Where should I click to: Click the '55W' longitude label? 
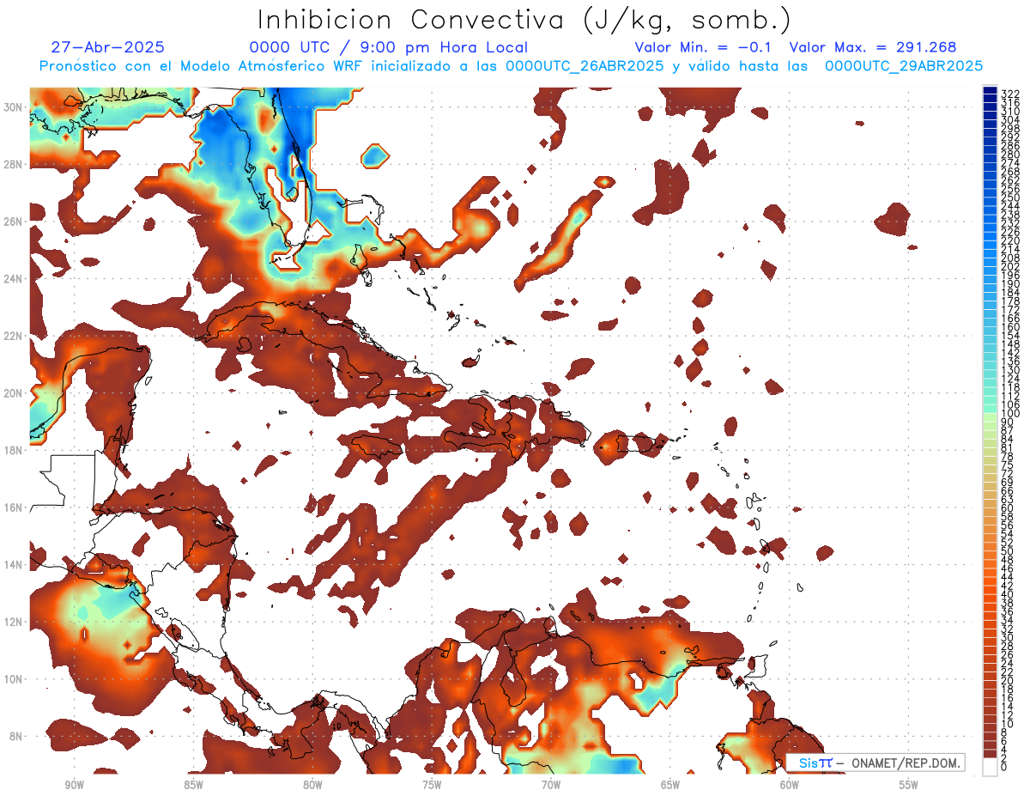[x=909, y=786]
